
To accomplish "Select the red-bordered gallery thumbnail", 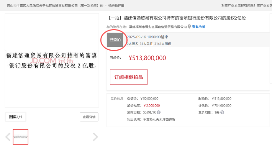I will click(x=20, y=137).
